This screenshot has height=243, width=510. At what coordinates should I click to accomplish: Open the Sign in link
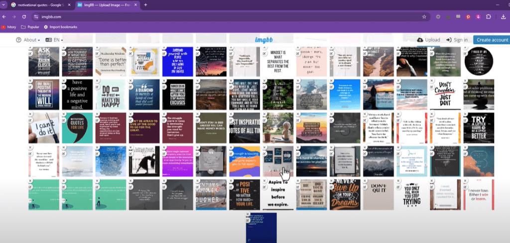point(457,40)
